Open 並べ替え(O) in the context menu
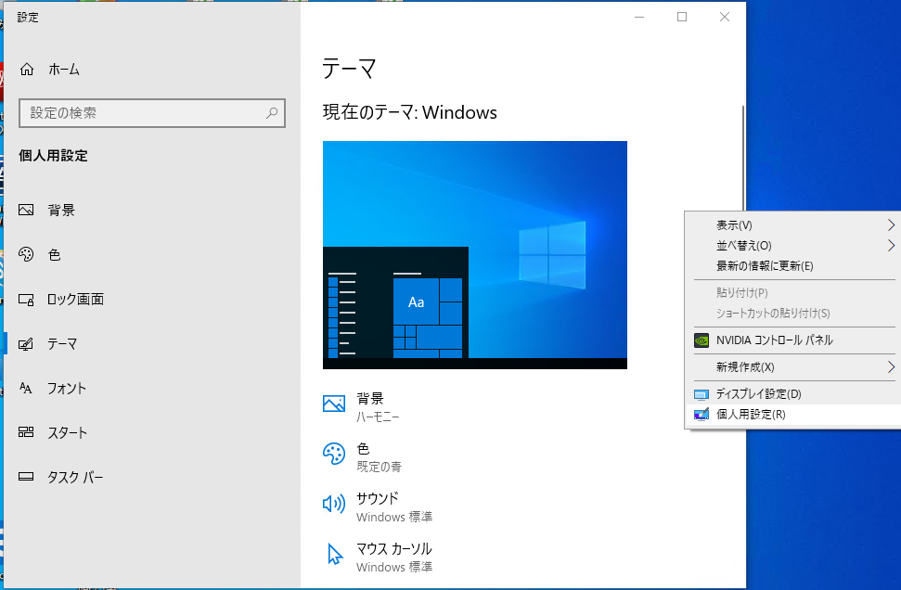901x590 pixels. coord(793,245)
